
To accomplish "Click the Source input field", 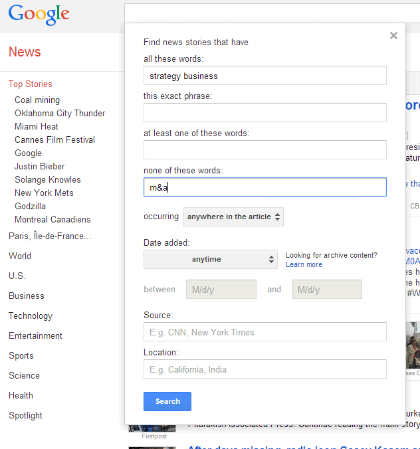I will [265, 332].
